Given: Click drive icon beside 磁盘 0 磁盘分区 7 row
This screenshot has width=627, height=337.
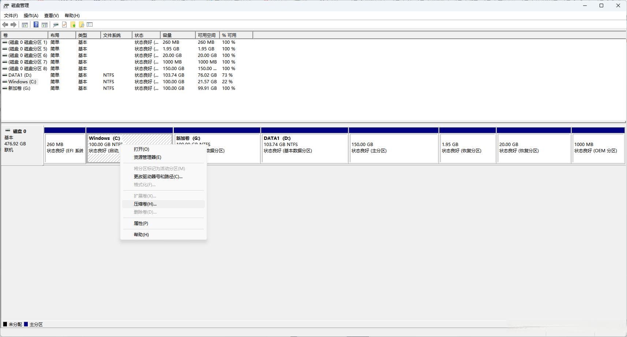Looking at the screenshot, I should [x=5, y=62].
